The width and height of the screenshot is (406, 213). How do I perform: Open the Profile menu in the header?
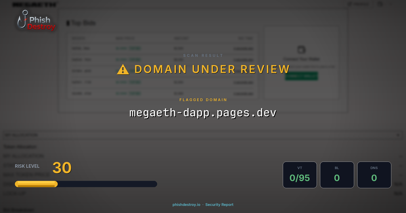pyautogui.click(x=359, y=4)
